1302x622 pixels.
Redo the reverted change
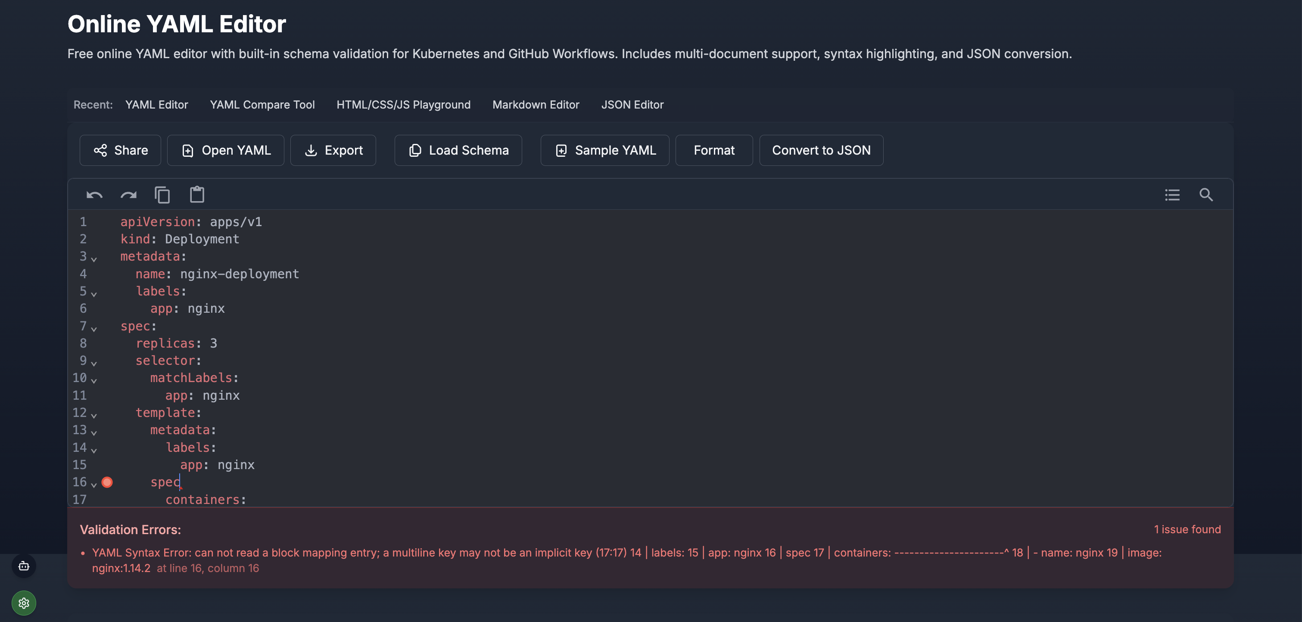coord(128,195)
